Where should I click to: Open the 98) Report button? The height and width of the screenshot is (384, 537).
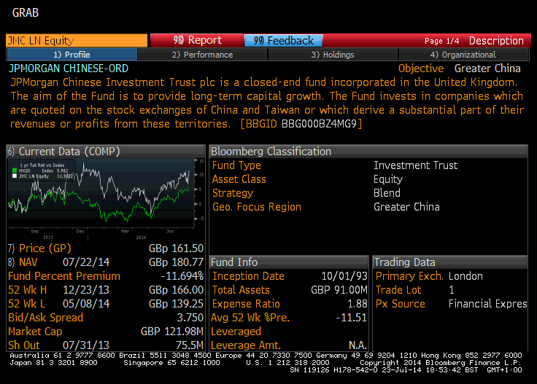point(197,40)
